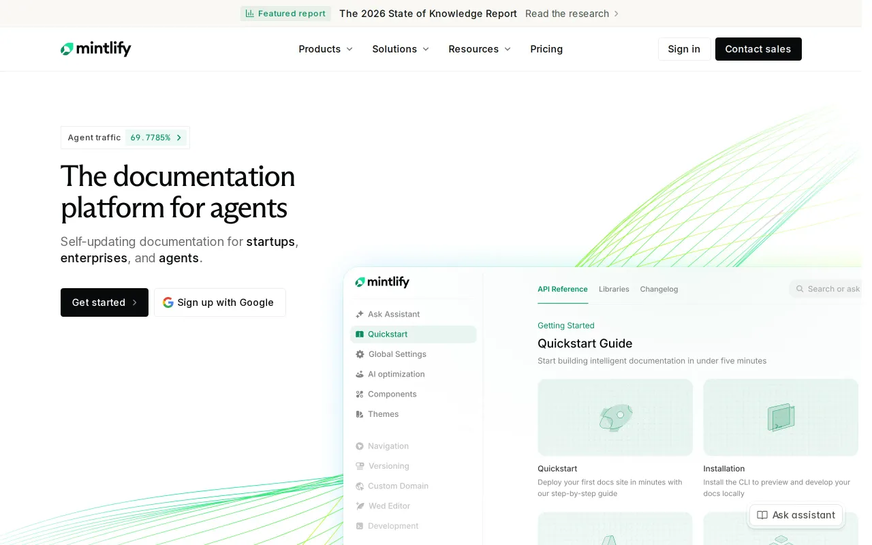Image resolution: width=872 pixels, height=545 pixels.
Task: Click the Components icon in sidebar
Action: tap(360, 394)
